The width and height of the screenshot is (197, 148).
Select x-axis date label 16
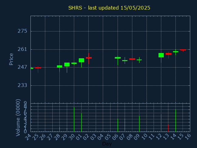tap(188, 137)
